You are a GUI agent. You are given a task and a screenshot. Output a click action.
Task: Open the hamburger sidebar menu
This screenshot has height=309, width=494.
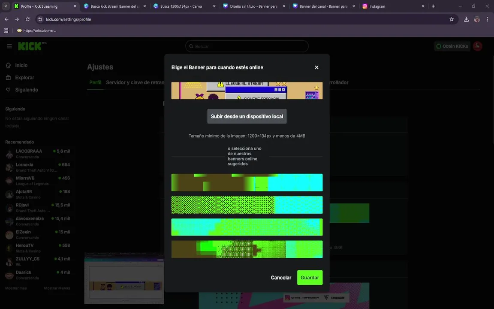(9, 46)
